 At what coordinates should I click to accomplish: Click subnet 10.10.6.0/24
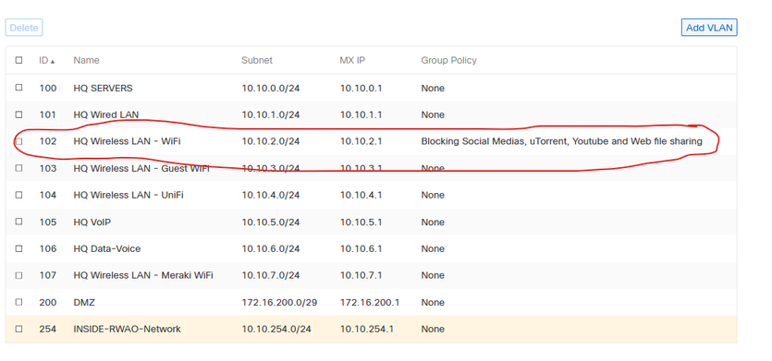pyautogui.click(x=270, y=249)
